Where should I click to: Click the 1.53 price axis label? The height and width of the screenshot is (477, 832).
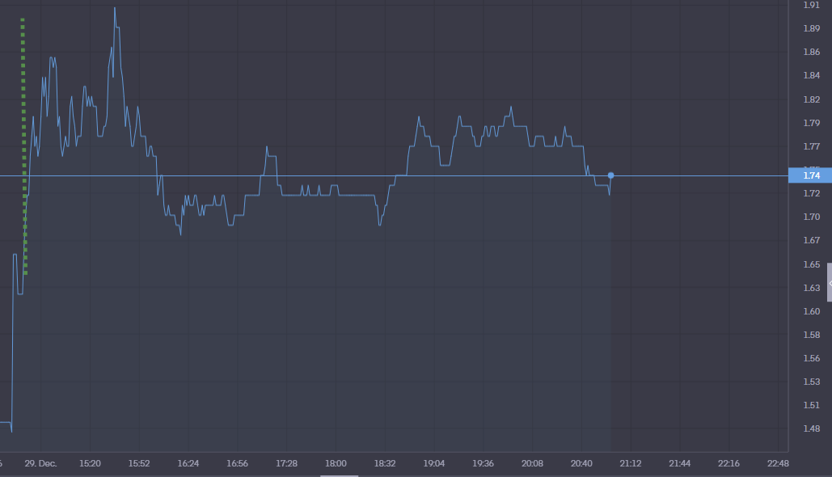[810, 382]
